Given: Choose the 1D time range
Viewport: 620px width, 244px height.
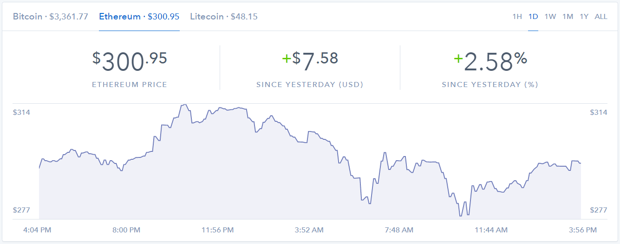Looking at the screenshot, I should pyautogui.click(x=533, y=17).
